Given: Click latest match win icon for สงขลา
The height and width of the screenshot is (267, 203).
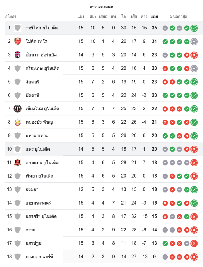Looking at the screenshot, I should 194,190.
